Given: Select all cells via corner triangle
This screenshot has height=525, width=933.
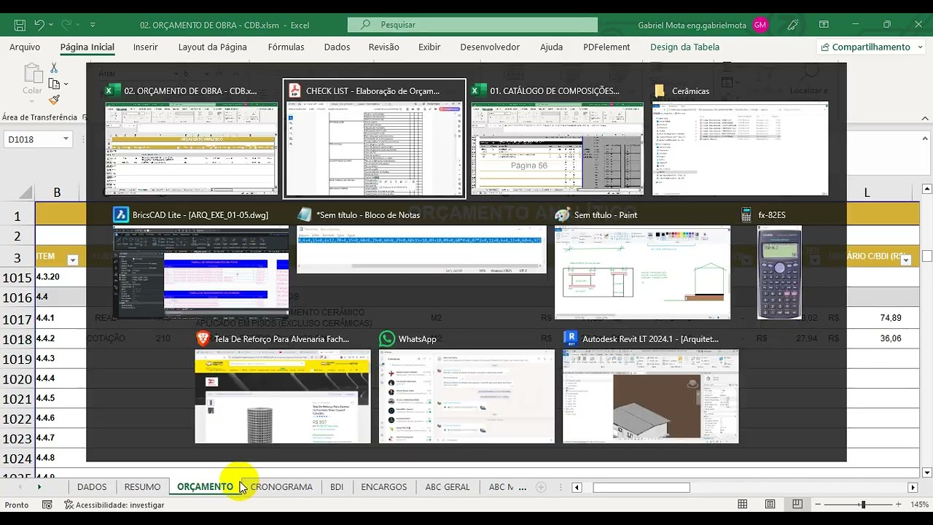Looking at the screenshot, I should (x=25, y=192).
